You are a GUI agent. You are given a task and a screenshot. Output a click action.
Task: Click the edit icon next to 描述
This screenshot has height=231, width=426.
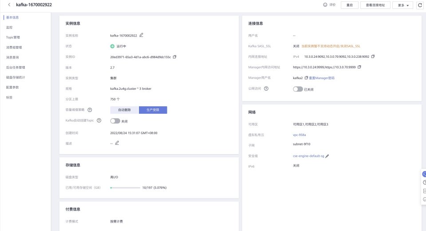click(x=117, y=143)
